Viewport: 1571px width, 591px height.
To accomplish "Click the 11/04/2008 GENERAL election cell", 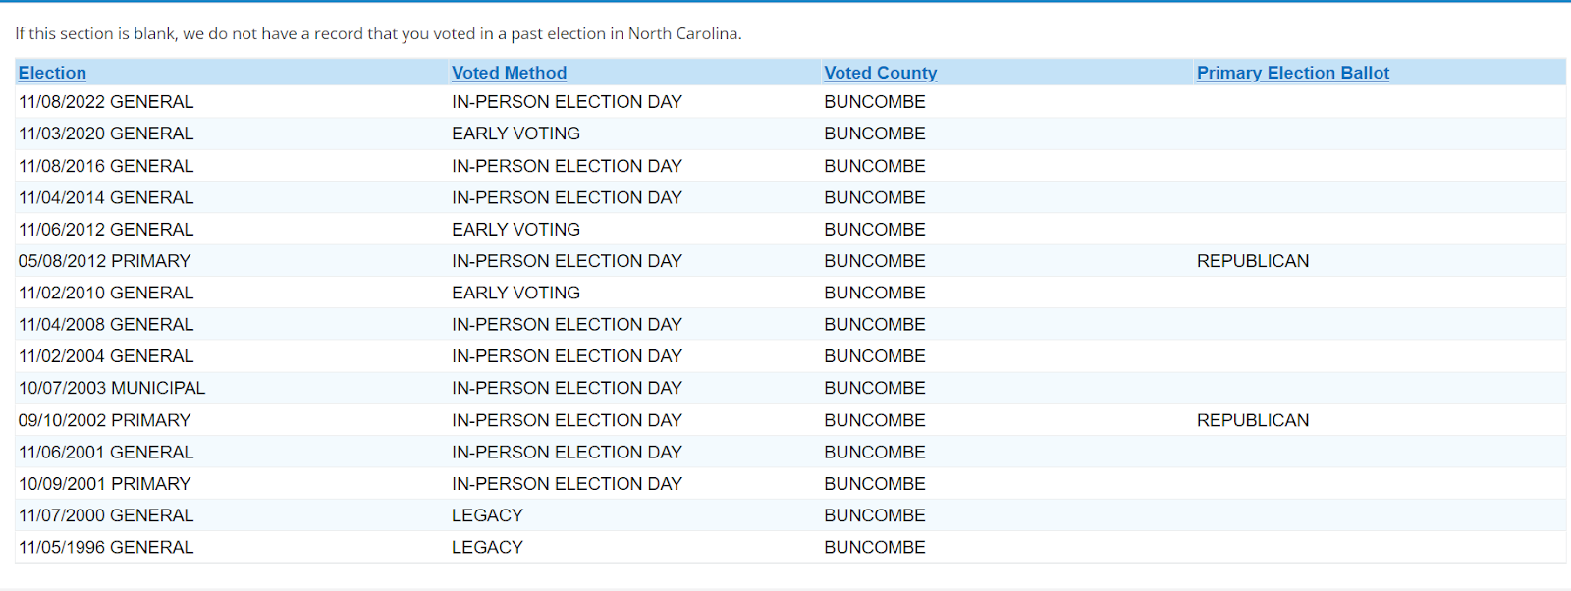I will coord(106,324).
